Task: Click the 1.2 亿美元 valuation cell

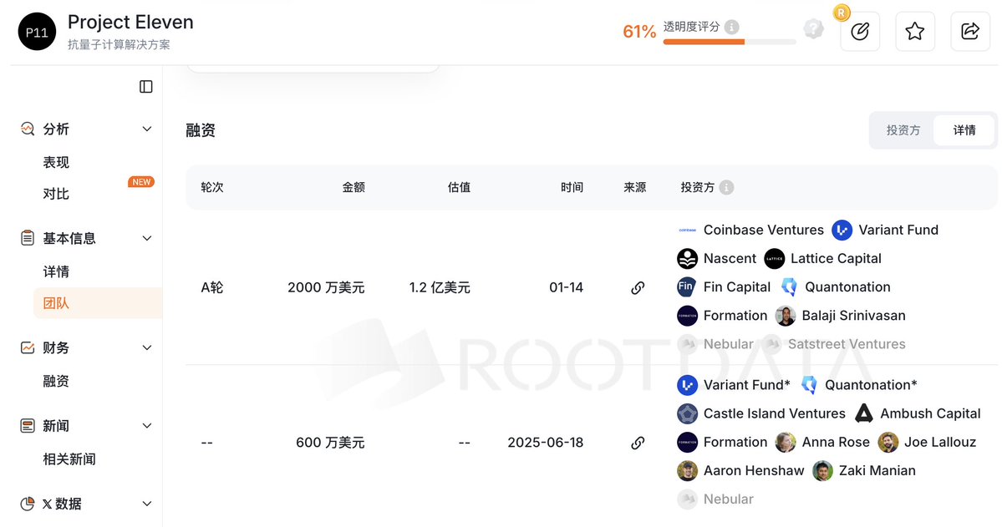Action: click(440, 287)
